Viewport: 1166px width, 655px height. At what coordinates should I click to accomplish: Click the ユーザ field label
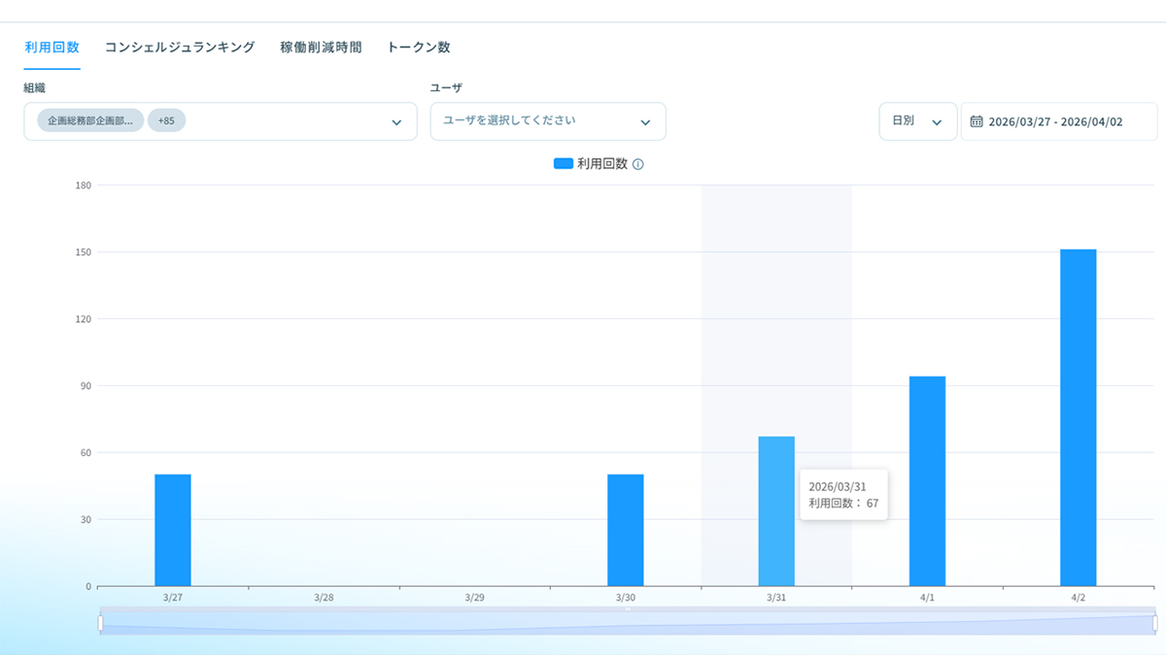click(446, 88)
